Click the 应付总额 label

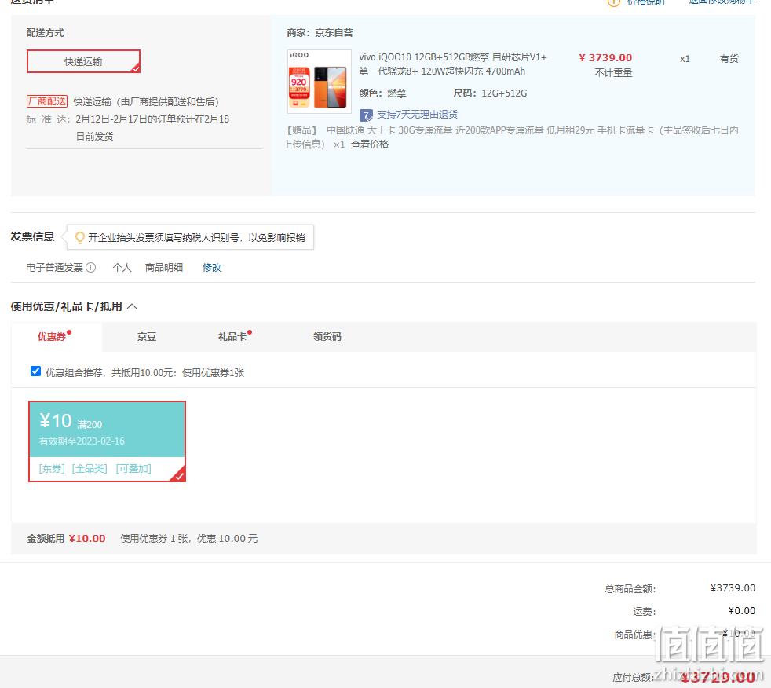(x=634, y=678)
